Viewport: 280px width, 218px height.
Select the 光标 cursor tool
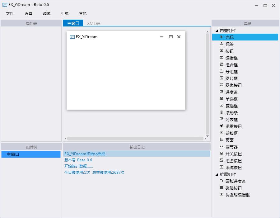(245, 37)
